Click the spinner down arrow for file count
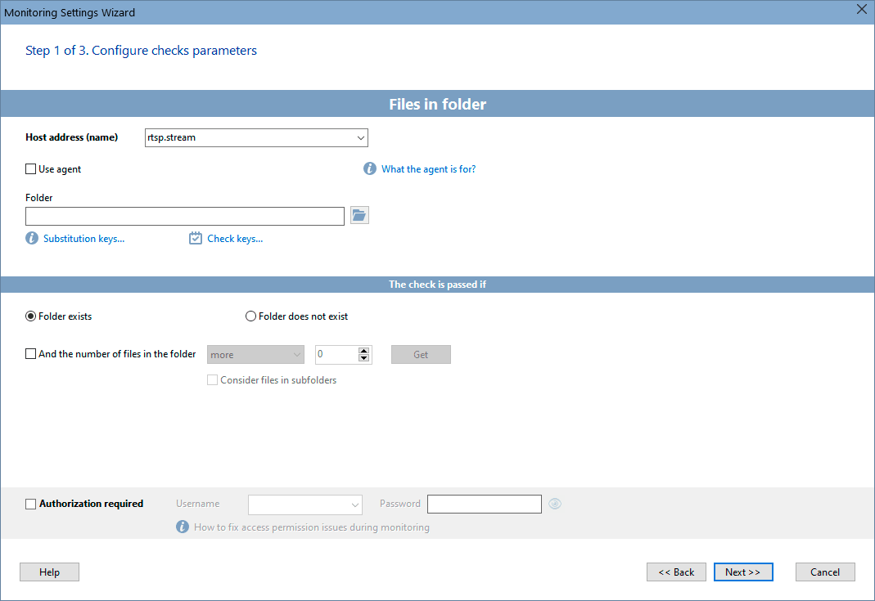 [x=363, y=358]
